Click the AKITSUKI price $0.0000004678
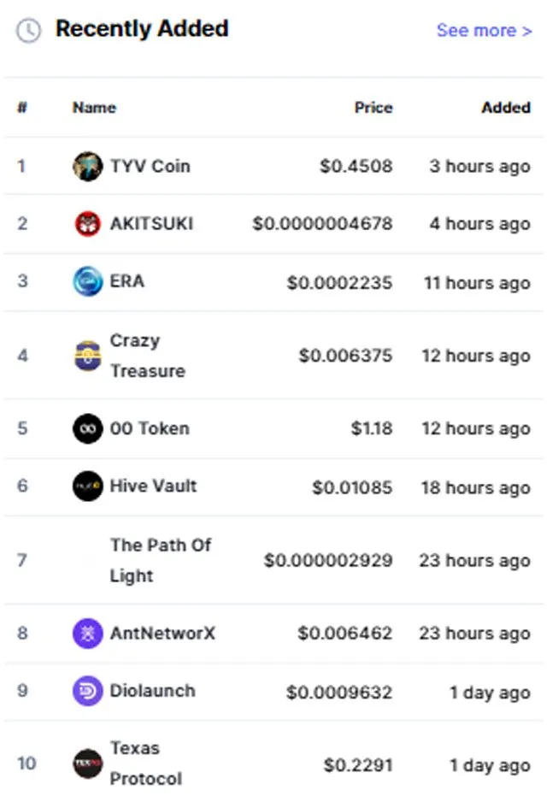547x802 pixels. [x=322, y=223]
